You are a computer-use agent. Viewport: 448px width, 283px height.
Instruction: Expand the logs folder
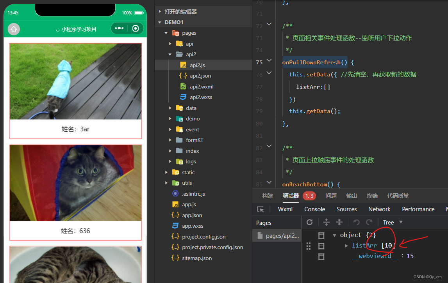click(x=170, y=161)
